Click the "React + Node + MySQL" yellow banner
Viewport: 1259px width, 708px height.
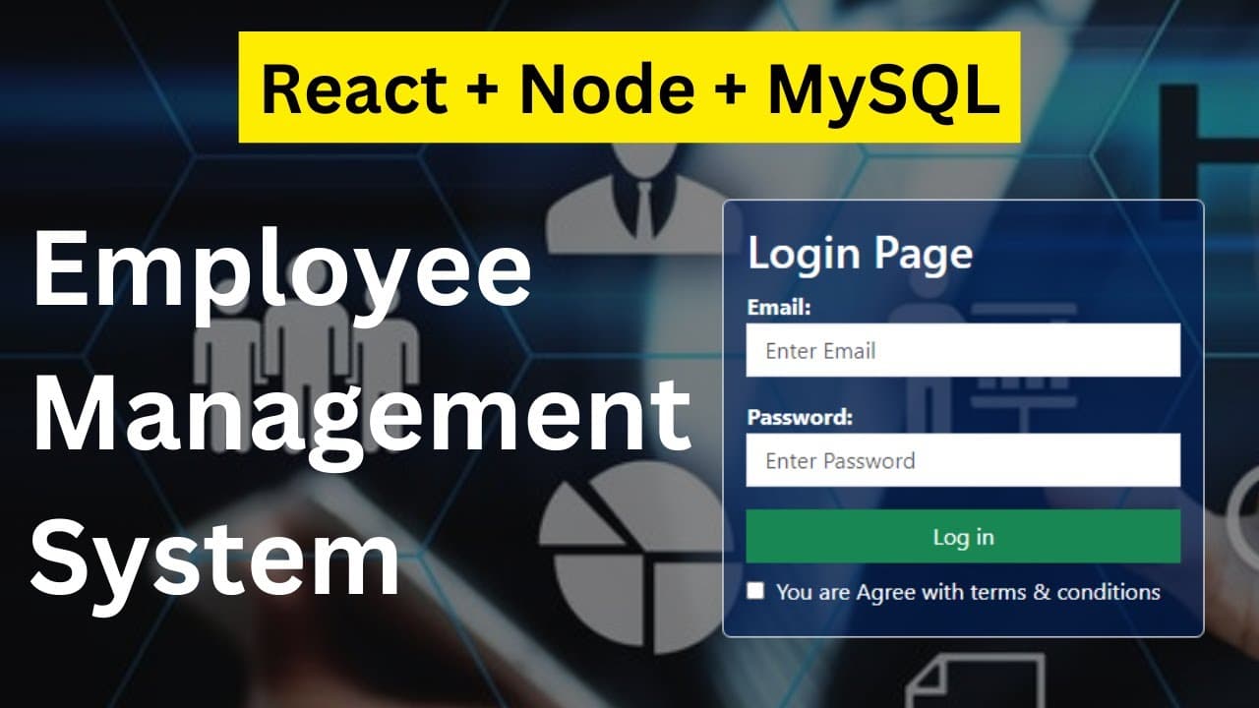[x=629, y=87]
